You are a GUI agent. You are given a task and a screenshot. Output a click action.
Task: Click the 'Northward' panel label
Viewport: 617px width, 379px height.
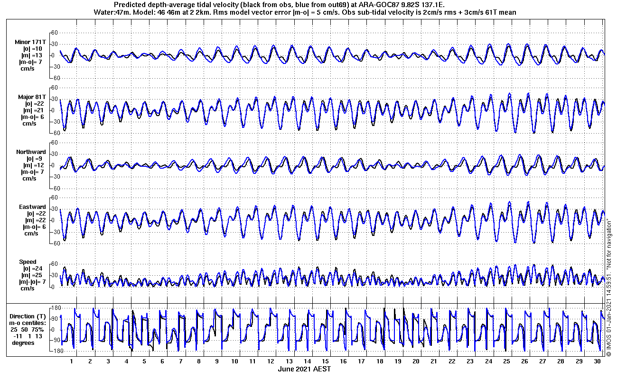click(31, 152)
